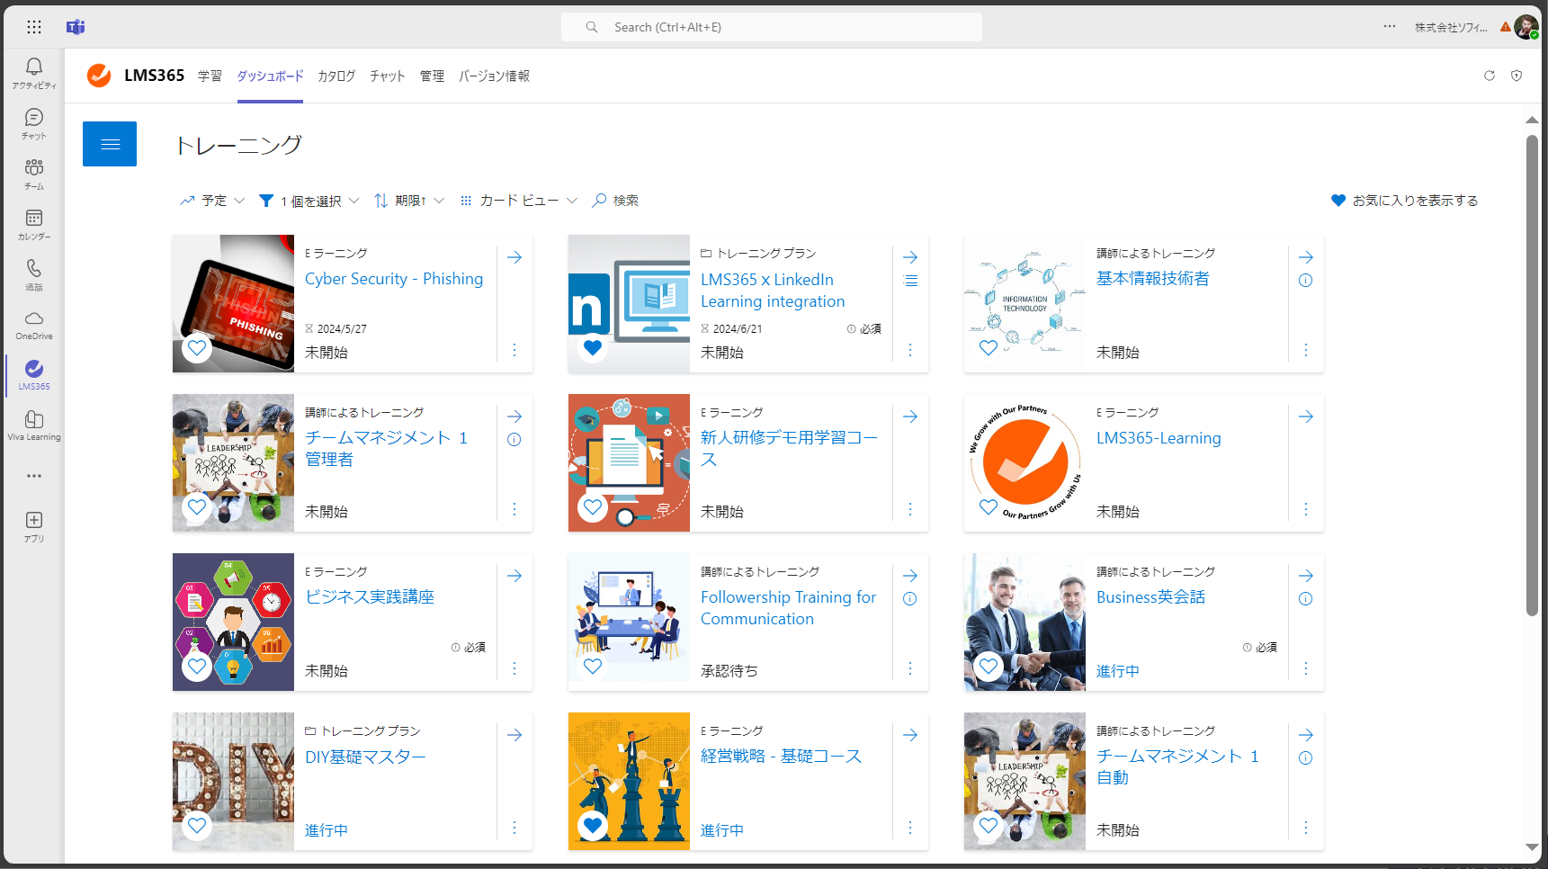Image resolution: width=1548 pixels, height=869 pixels.
Task: Unfavorite the LMS365 x LinkedIn Learning plan
Action: click(592, 348)
